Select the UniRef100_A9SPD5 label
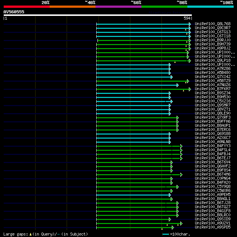 coord(213,227)
